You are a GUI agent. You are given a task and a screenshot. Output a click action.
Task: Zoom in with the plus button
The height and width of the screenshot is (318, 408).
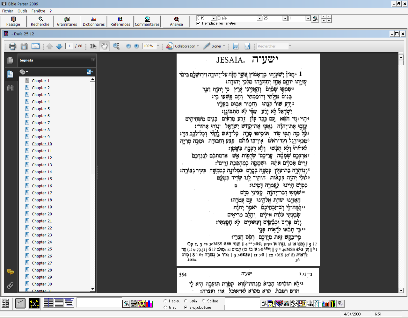click(x=136, y=46)
